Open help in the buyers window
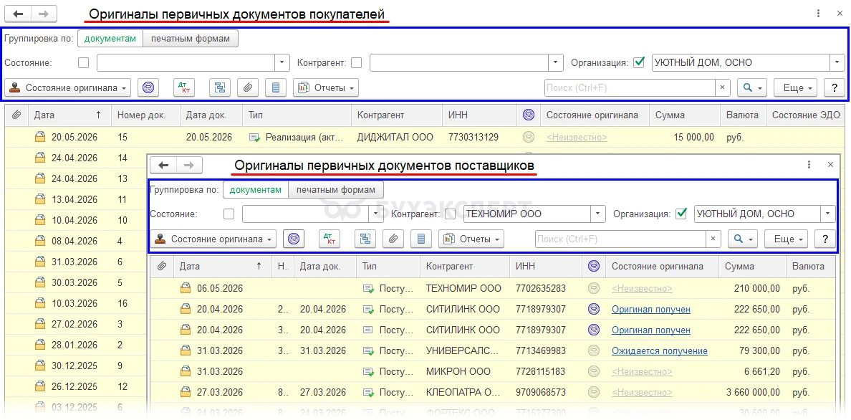851x420 pixels. click(835, 87)
